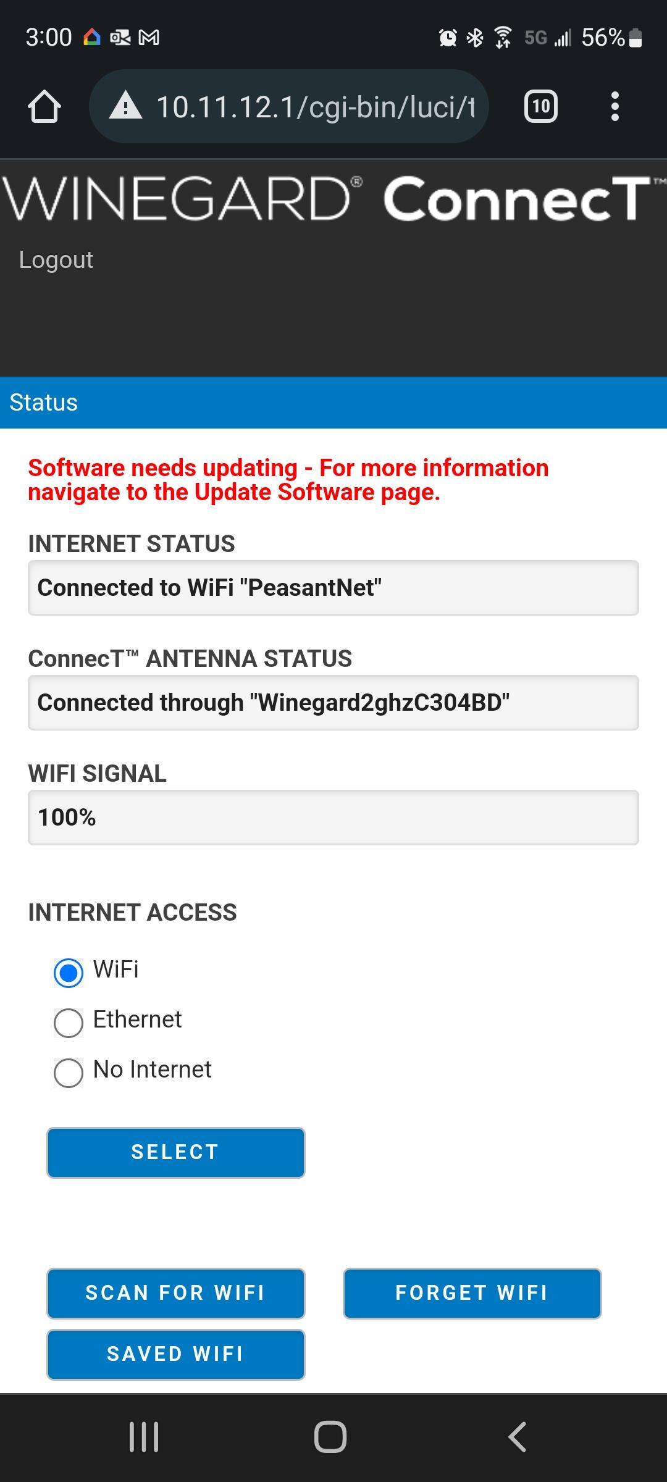
Task: Select the WiFi internet access option
Action: [69, 973]
